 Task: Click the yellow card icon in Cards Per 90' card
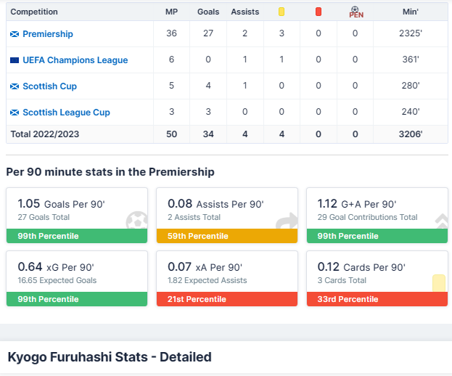tap(438, 283)
